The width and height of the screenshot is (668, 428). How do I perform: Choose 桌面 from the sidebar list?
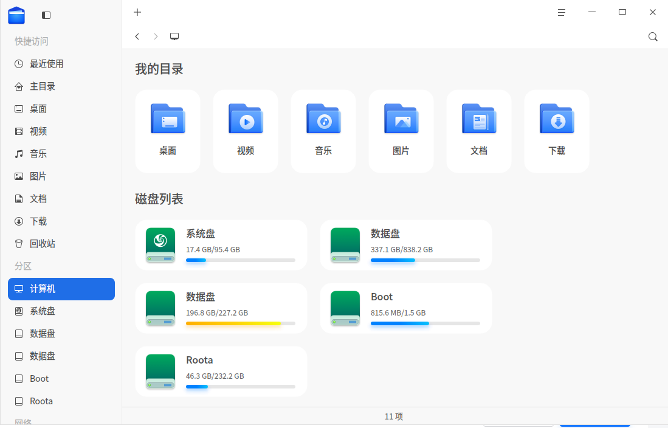(x=61, y=109)
